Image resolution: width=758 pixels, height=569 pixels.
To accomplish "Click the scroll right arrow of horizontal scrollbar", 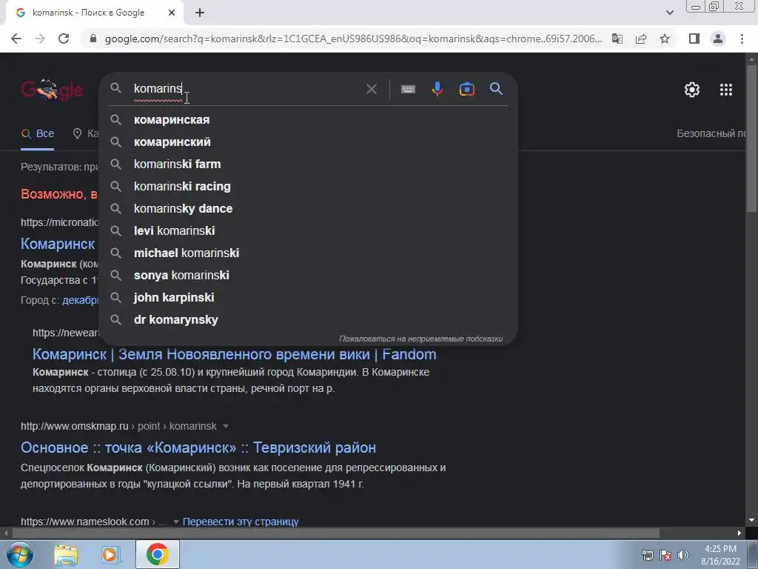I will (x=739, y=533).
